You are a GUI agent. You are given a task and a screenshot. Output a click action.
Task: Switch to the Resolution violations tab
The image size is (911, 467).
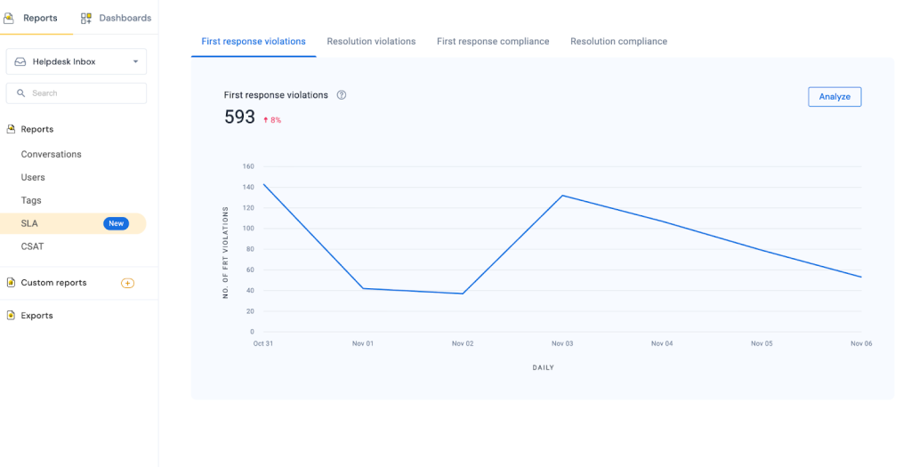coord(371,41)
